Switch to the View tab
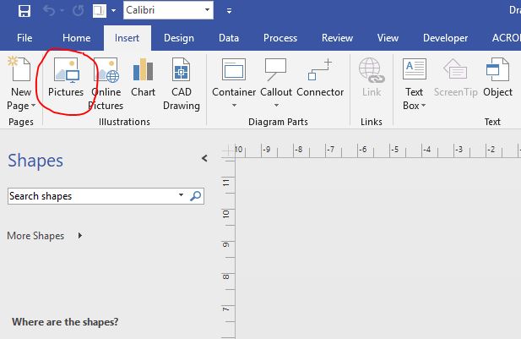This screenshot has height=339, width=521. click(x=388, y=38)
